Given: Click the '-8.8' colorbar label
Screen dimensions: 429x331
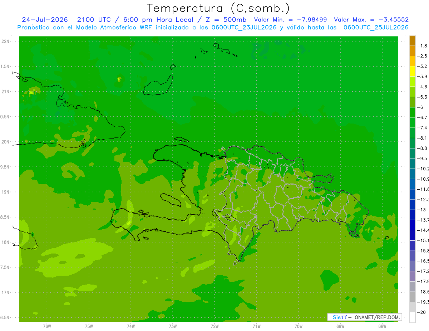Looking at the screenshot, I should point(422,148).
